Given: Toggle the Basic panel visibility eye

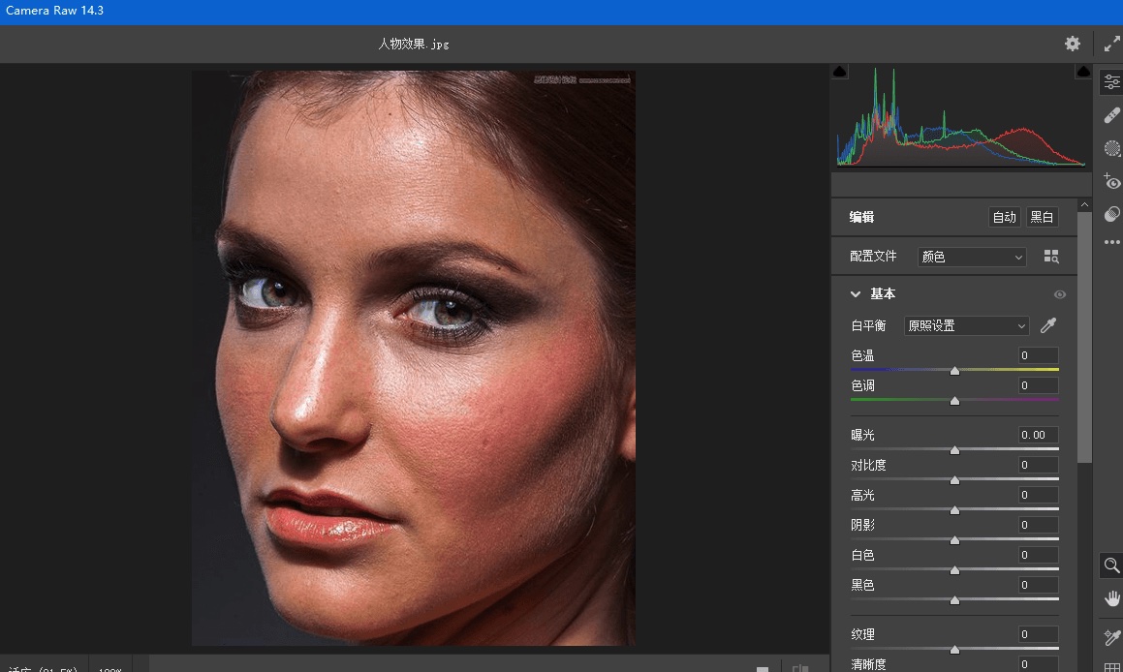Looking at the screenshot, I should 1060,294.
